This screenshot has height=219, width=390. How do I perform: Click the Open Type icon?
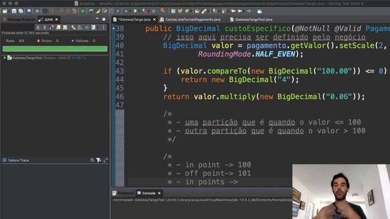(x=197, y=11)
